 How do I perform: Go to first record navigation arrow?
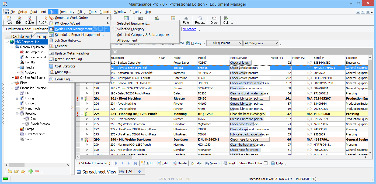[x=116, y=163]
